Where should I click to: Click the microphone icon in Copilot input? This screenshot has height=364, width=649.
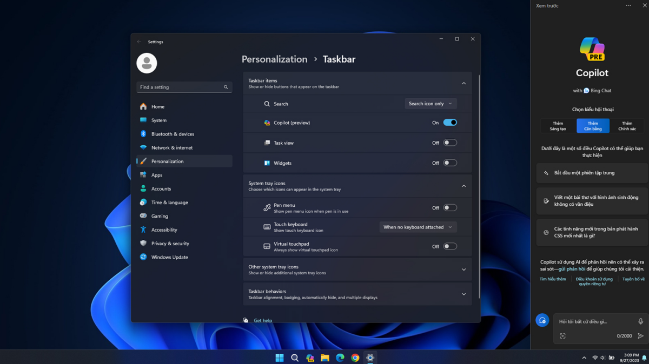(x=640, y=321)
